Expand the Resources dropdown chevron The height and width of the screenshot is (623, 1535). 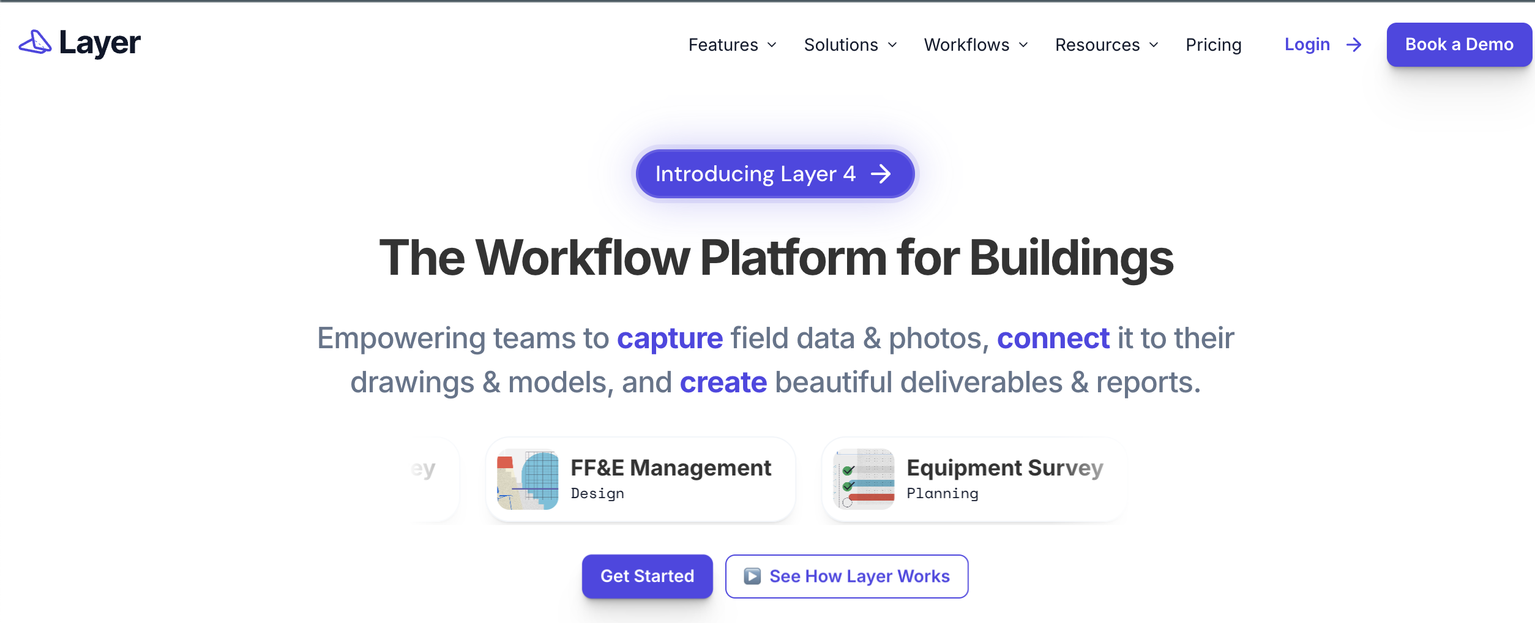coord(1154,45)
